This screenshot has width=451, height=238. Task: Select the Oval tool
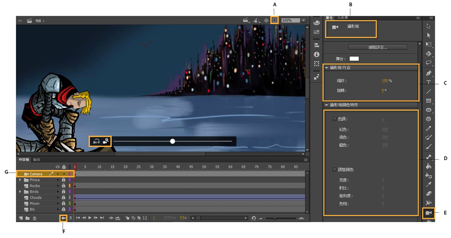pyautogui.click(x=428, y=110)
